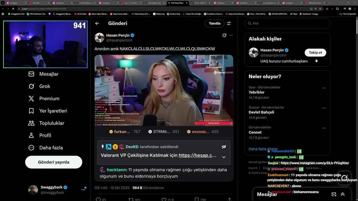Switch to the Ep. 7 - Is There tab
This screenshot has height=201, width=358.
point(131,3)
